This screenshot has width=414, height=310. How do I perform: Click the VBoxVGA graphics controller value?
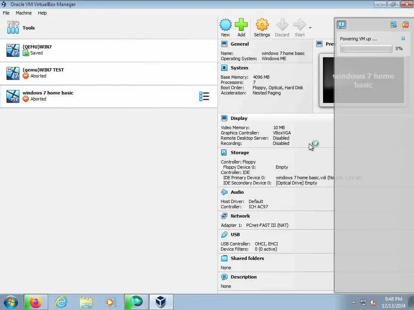(x=282, y=133)
